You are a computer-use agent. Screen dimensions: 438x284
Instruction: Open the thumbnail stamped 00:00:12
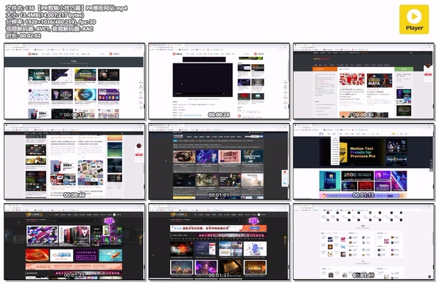pyautogui.click(x=74, y=81)
